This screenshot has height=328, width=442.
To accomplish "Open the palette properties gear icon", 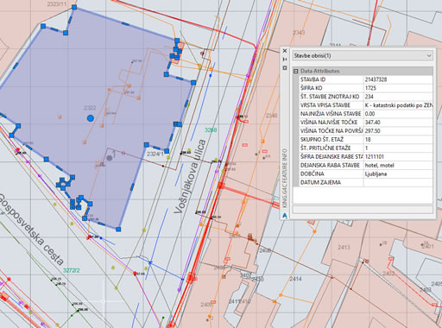I will [x=285, y=68].
